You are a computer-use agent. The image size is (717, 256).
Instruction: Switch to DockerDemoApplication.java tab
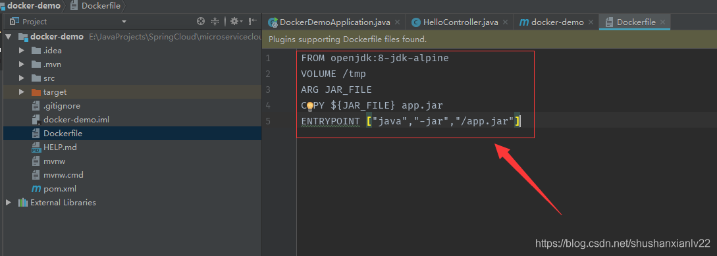pos(334,22)
